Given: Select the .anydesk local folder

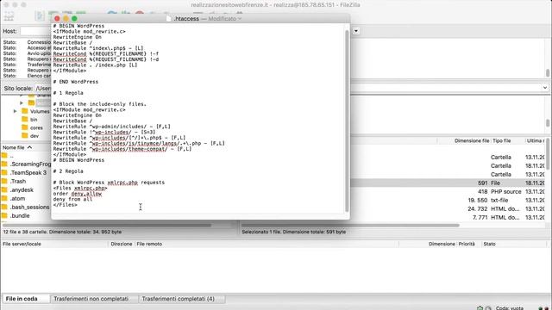Looking at the screenshot, I should [22, 189].
